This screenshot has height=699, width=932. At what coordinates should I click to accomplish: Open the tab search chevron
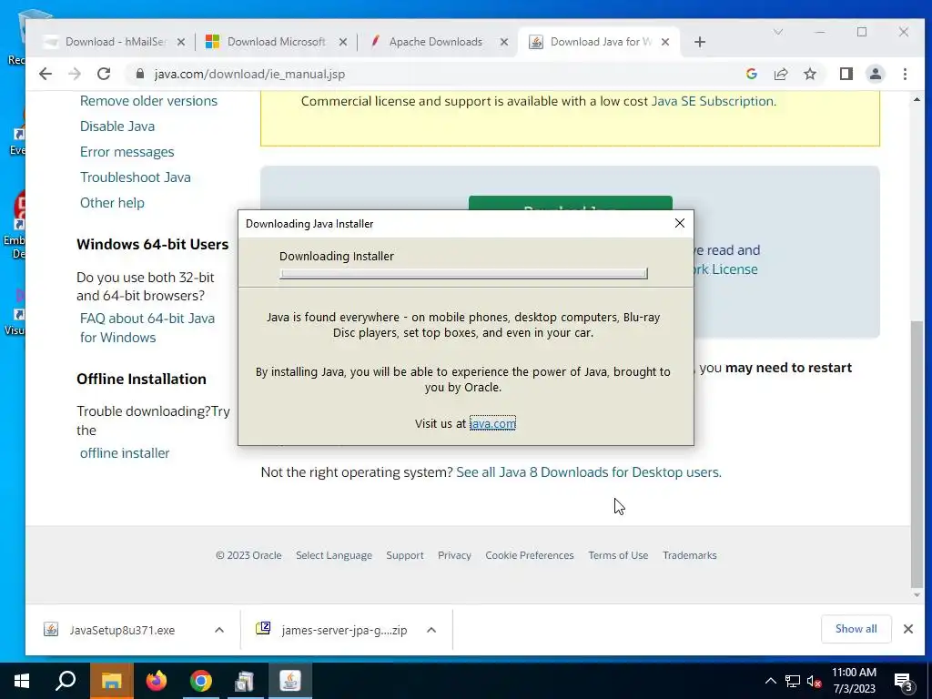click(x=777, y=32)
